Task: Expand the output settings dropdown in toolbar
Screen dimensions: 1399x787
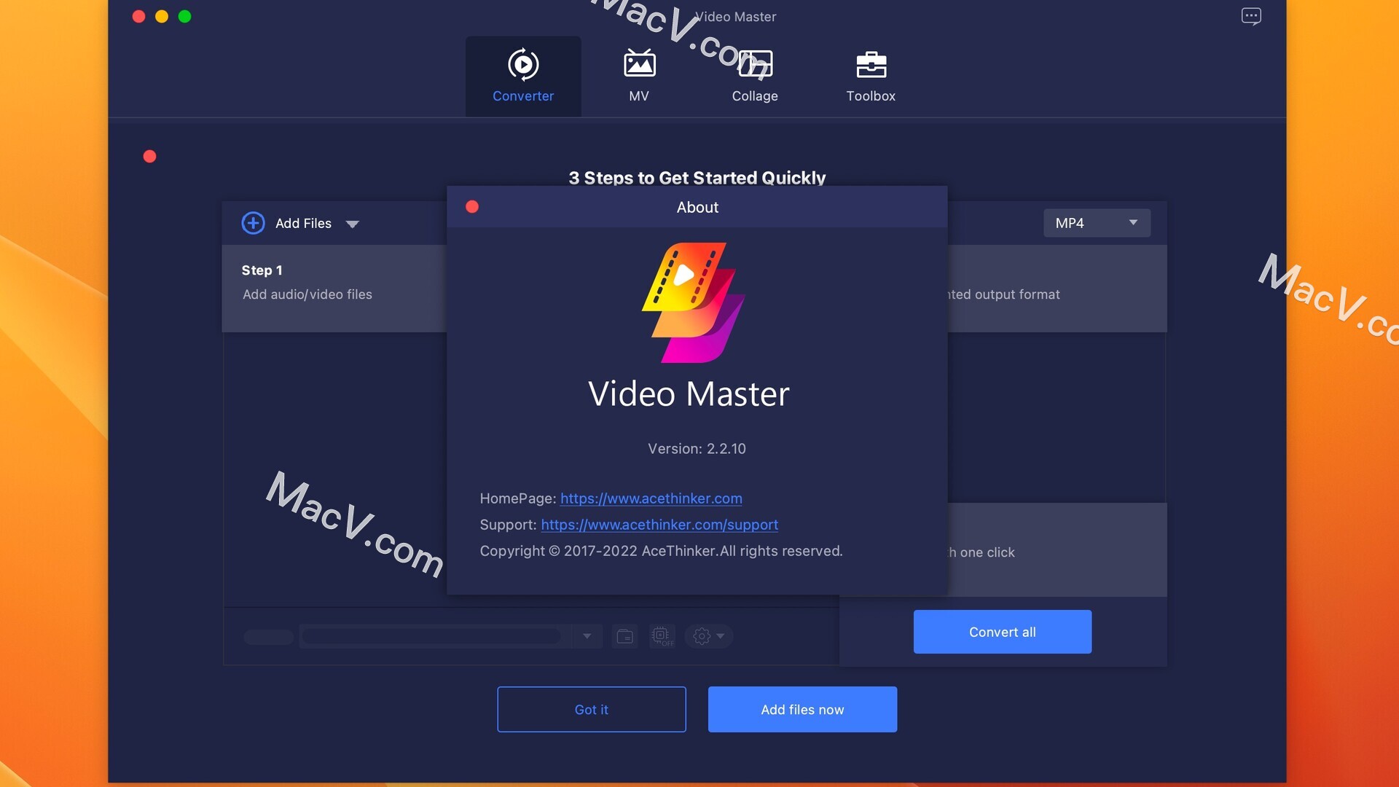Action: point(720,635)
